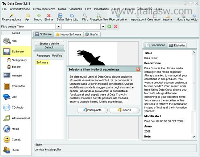
Task: Select the Software tree node
Action: pos(42,62)
